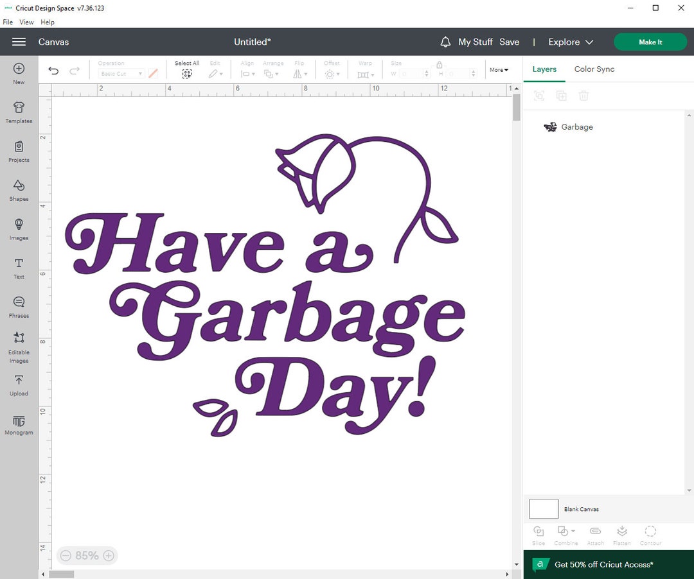Open the Templates panel
Viewport: 694px width, 579px height.
[19, 112]
